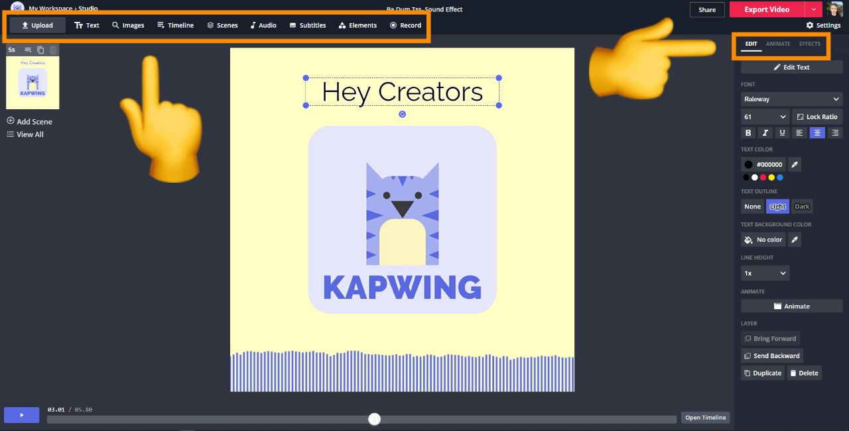Play the video with the play button

[21, 415]
